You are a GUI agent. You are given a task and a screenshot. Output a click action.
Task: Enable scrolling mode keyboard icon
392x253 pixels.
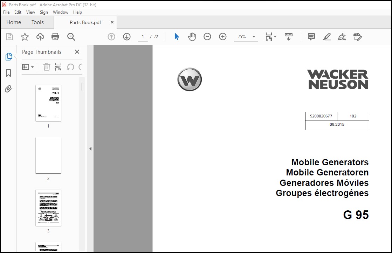coord(289,37)
